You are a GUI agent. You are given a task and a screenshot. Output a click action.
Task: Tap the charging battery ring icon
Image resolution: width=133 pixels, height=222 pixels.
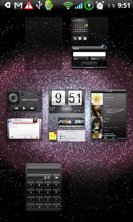(x=89, y=5)
